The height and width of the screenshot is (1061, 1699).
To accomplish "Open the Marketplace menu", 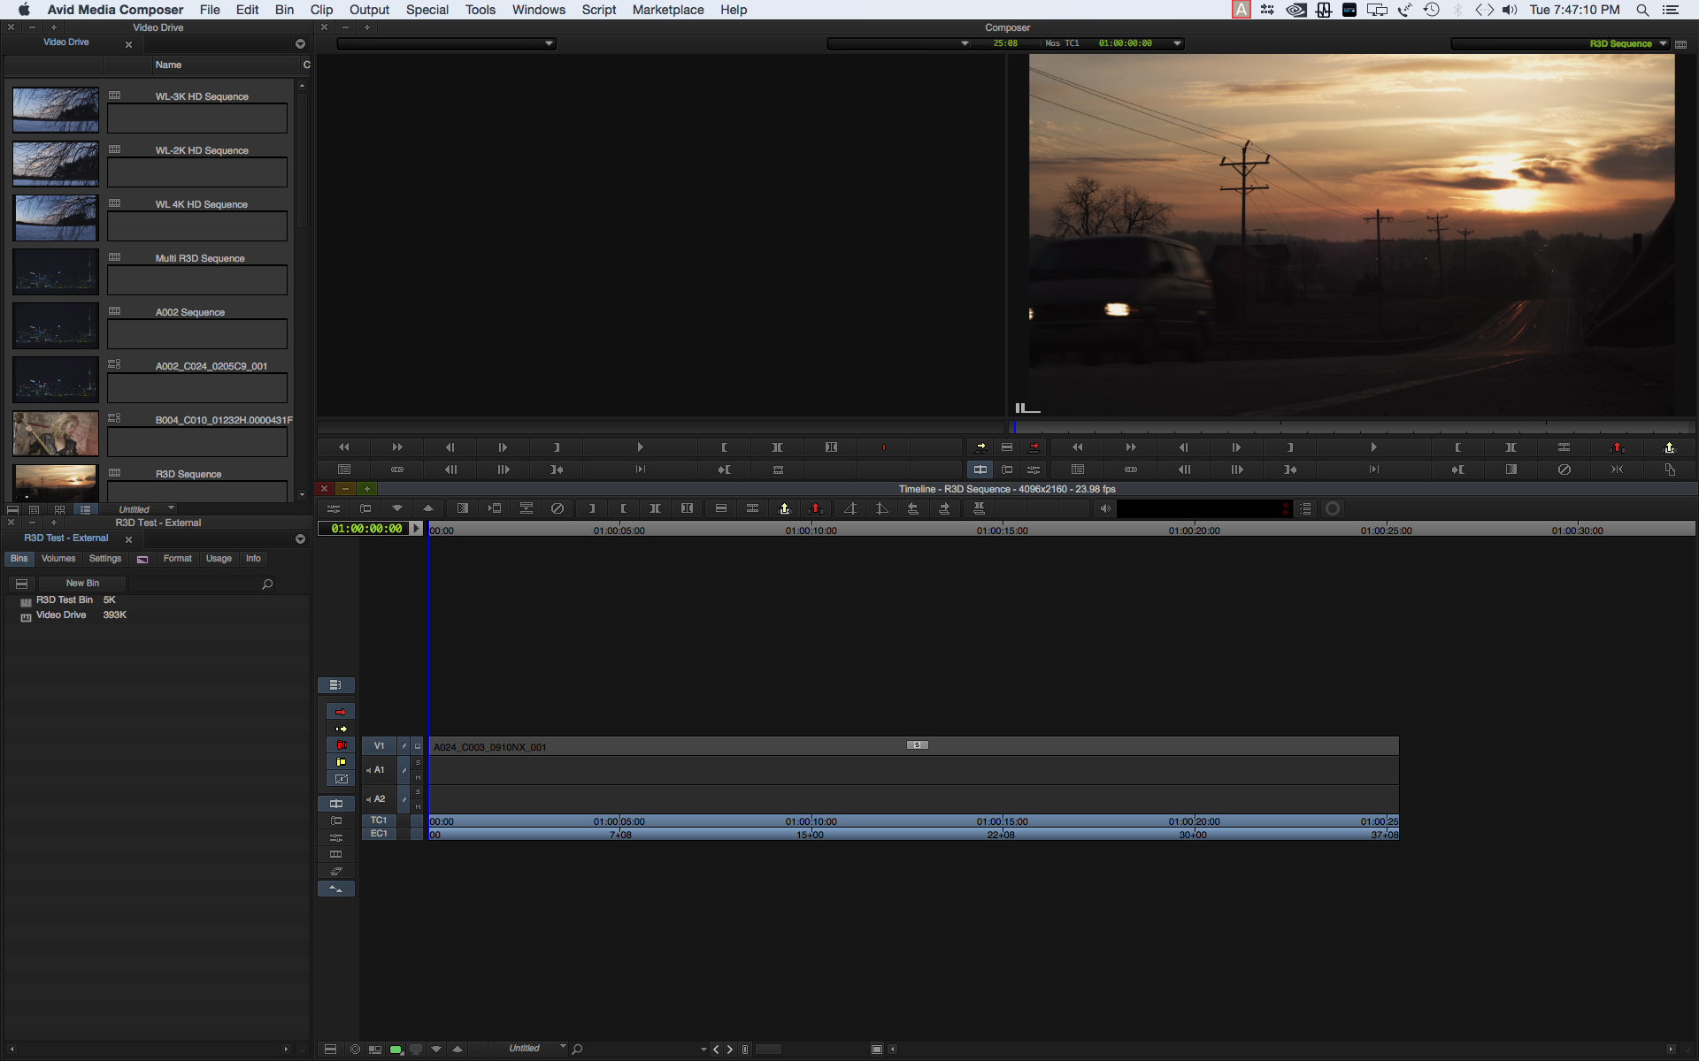I will click(x=667, y=10).
